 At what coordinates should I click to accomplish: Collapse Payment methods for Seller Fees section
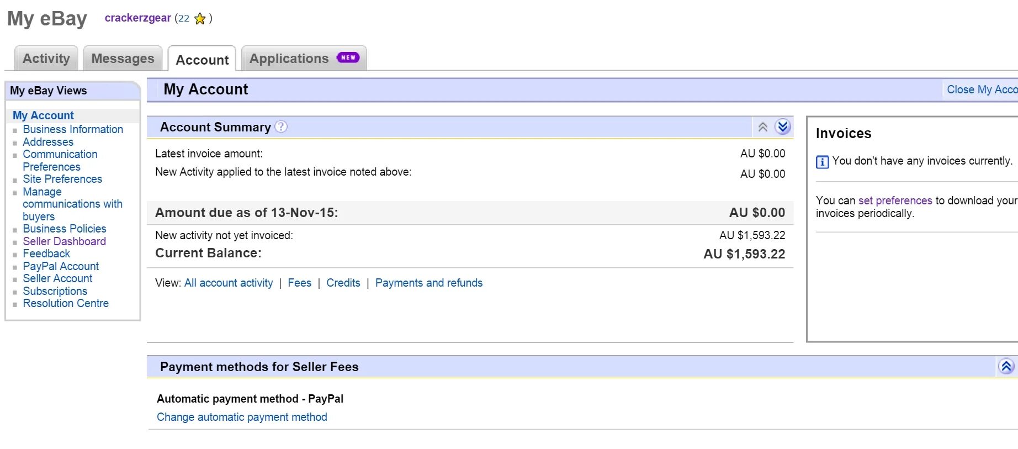tap(1006, 366)
